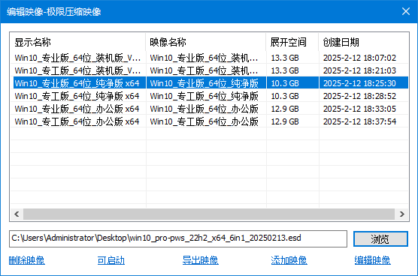The height and width of the screenshot is (276, 418).
Task: Sort by the 创建日期 column header
Action: 364,42
